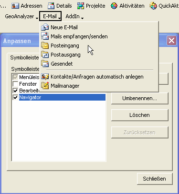Uncheck the Navigator toolbar checkbox
This screenshot has width=179, height=194.
pos(15,97)
